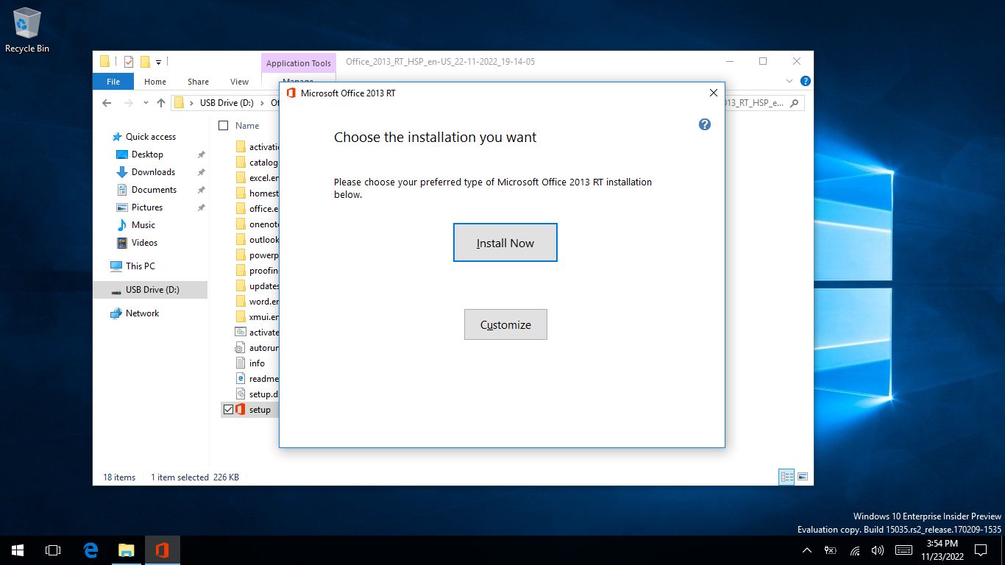Select the catalog folder icon
Image resolution: width=1005 pixels, height=565 pixels.
240,162
